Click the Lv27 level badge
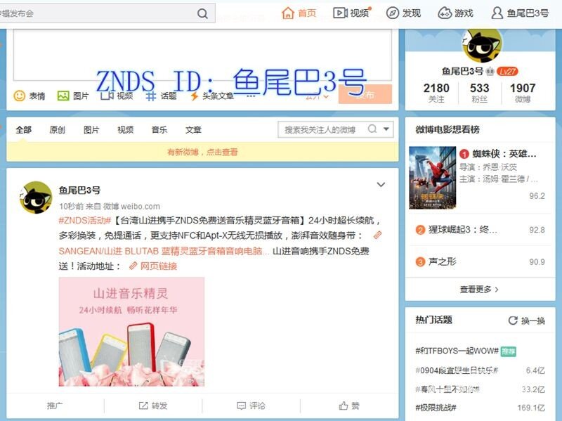This screenshot has height=421, width=562. coord(507,72)
